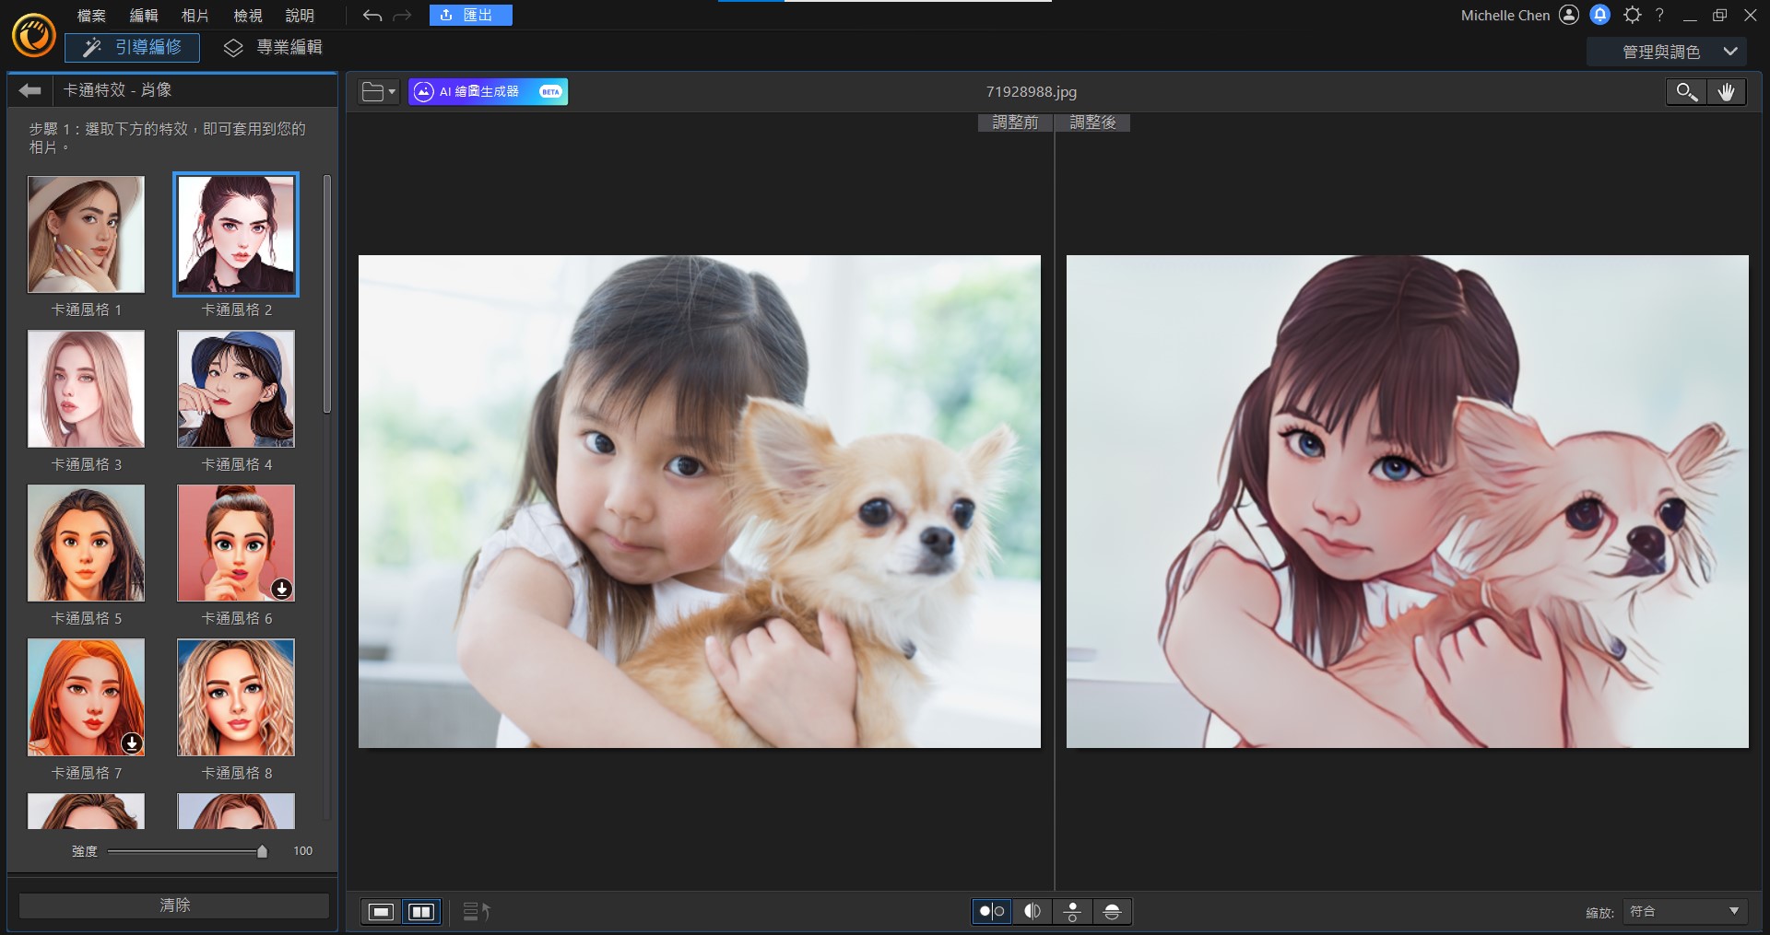
Task: Switch to dual-image compare view
Action: coord(421,911)
